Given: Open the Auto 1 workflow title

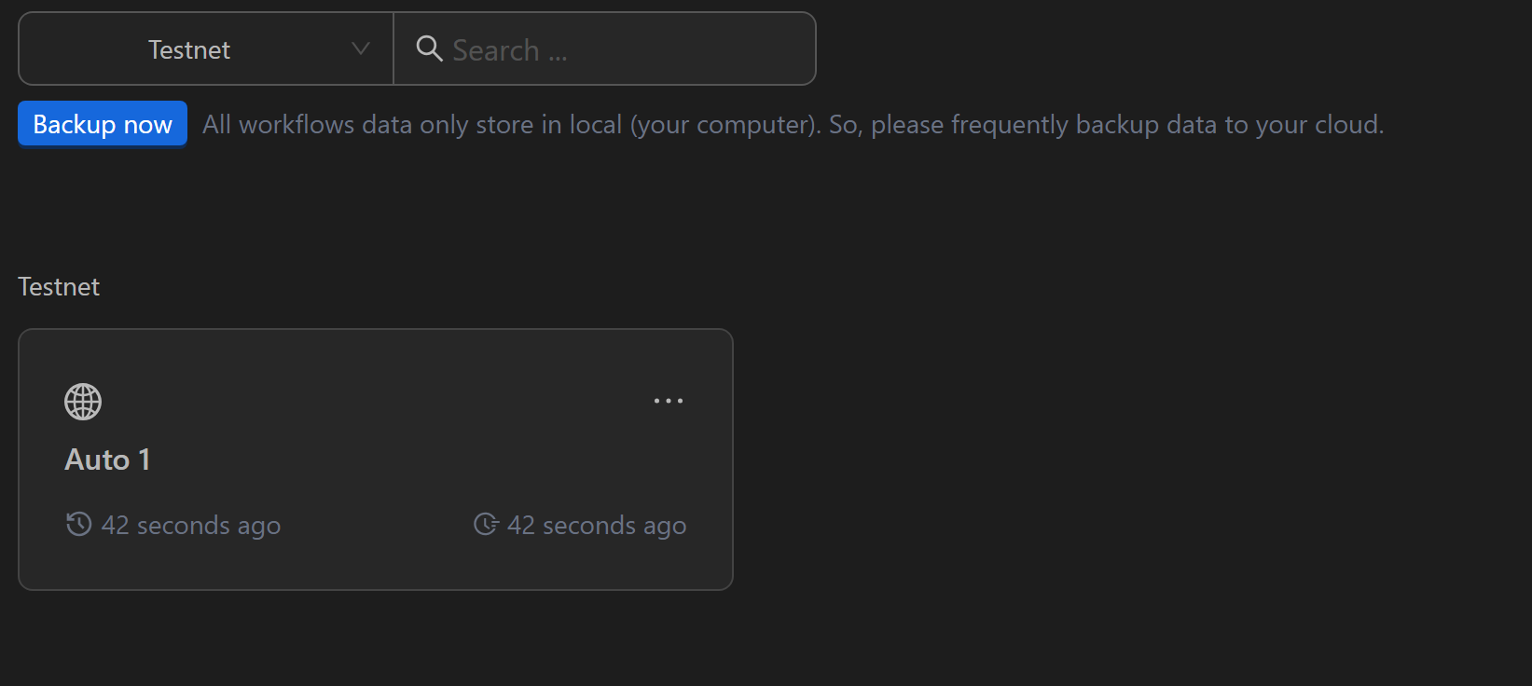Looking at the screenshot, I should [107, 460].
